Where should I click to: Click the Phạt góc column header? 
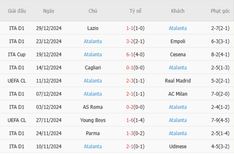220,11
